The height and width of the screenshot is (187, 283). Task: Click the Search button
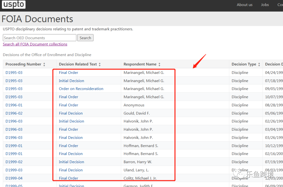[85, 38]
